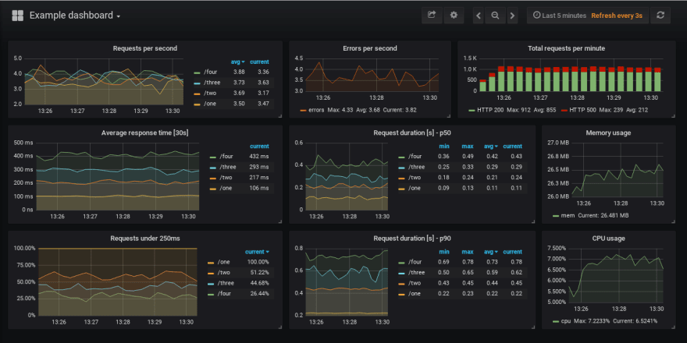Screen dimensions: 687x343
Task: Toggle cpu series in CPU usage legend
Action: click(x=566, y=320)
